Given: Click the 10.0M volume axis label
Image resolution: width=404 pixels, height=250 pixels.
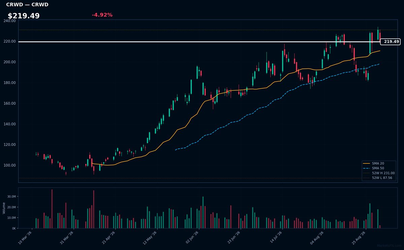Looking at the screenshot, I should pyautogui.click(x=11, y=218).
